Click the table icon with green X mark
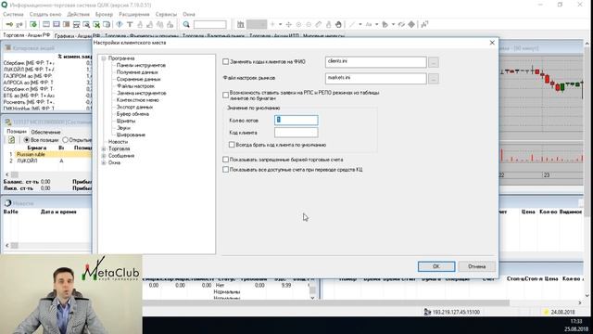The height and width of the screenshot is (334, 593). tap(96, 25)
